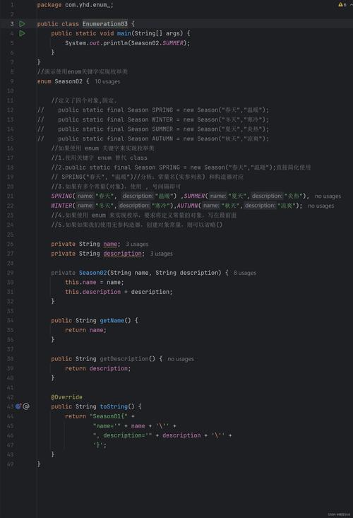Open the warnings indicator showing 6 problems
Image resolution: width=353 pixels, height=518 pixels.
point(342,5)
